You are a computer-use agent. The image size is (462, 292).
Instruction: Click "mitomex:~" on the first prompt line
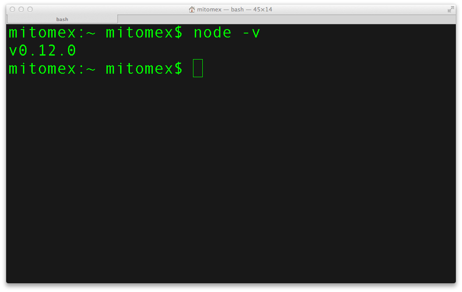tap(52, 32)
